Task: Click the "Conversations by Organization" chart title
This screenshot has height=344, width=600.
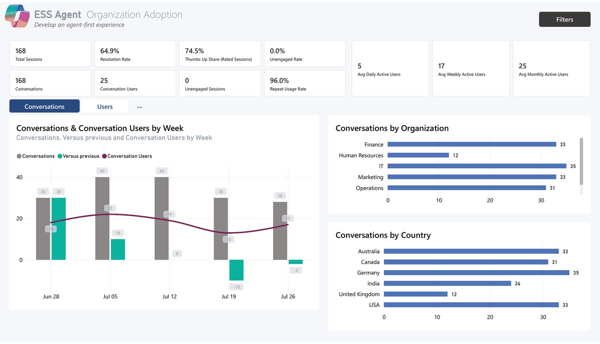Action: coord(392,128)
